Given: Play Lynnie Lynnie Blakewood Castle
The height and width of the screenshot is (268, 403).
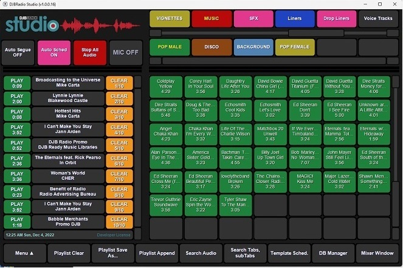Looking at the screenshot, I should click(x=17, y=98).
